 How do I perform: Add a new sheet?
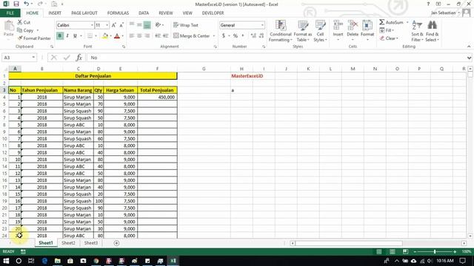point(116,243)
